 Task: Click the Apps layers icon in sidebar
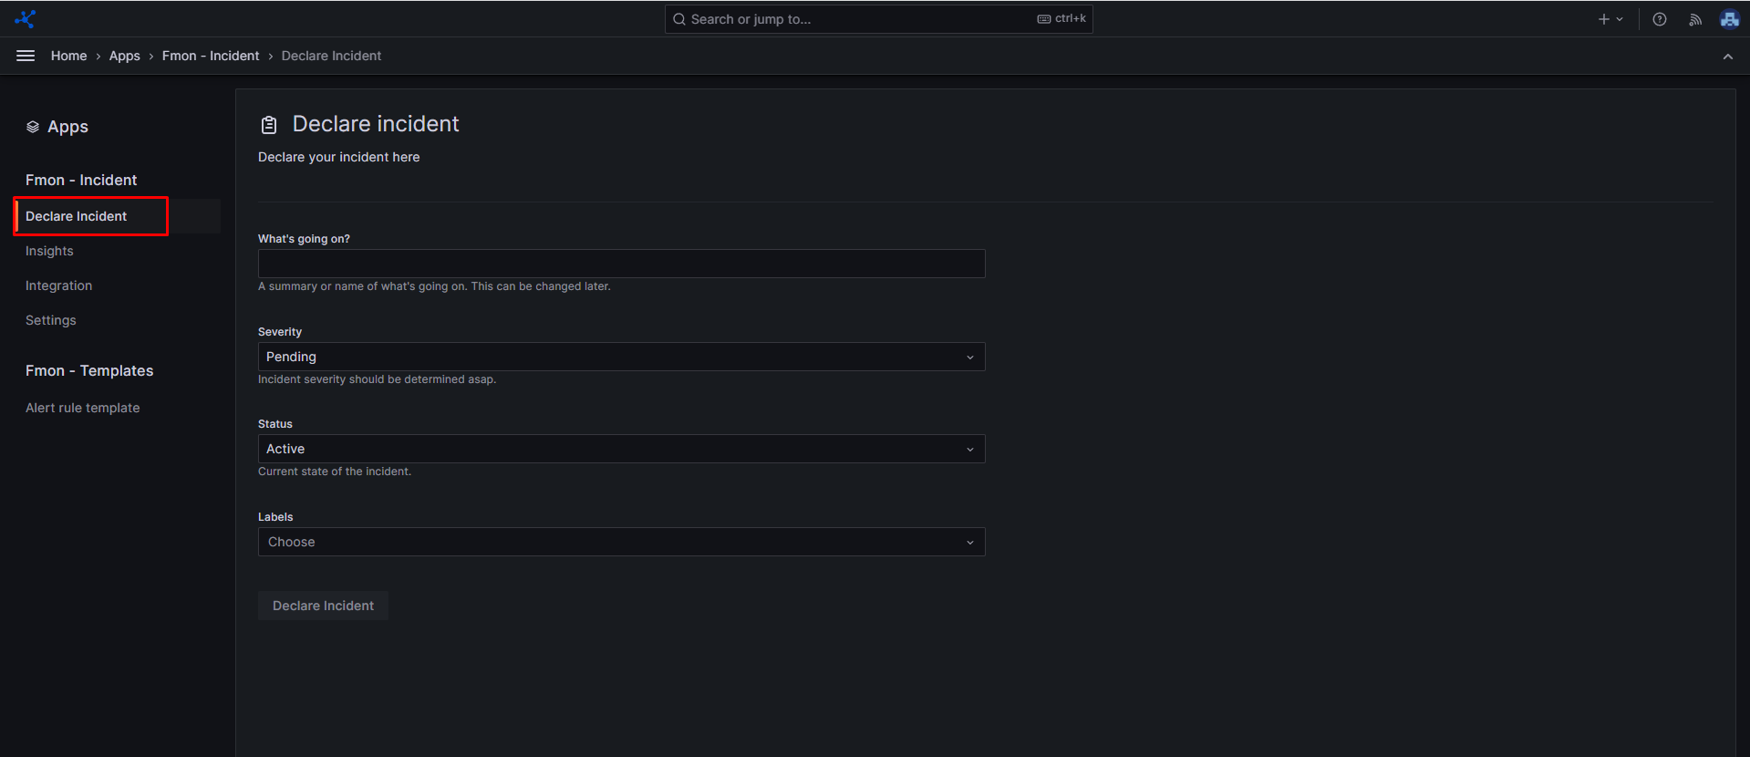point(33,127)
